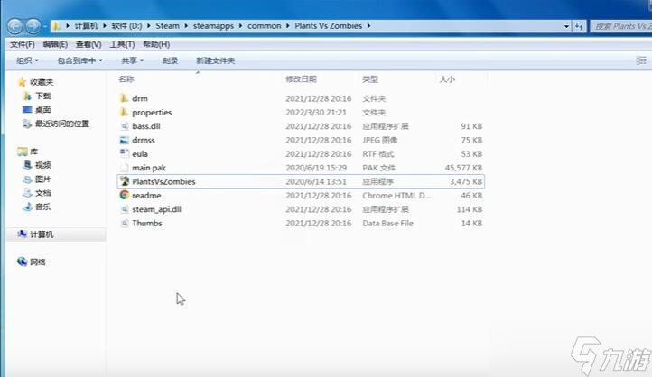Sort by the 修改日期 column header
The image size is (652, 377).
point(301,78)
